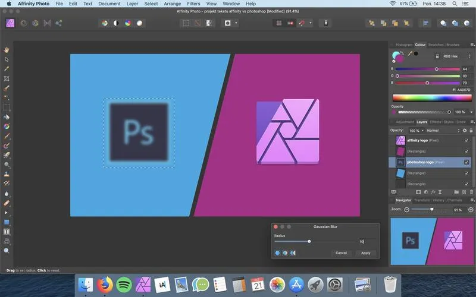476x297 pixels.
Task: Open the Arrange menu
Action: coord(173,4)
